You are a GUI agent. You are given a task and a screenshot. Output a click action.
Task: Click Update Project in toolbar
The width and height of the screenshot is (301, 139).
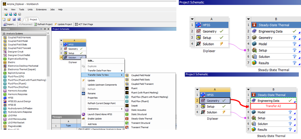tap(63, 24)
